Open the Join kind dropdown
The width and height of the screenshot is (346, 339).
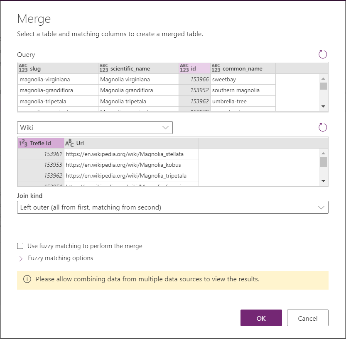(x=172, y=207)
